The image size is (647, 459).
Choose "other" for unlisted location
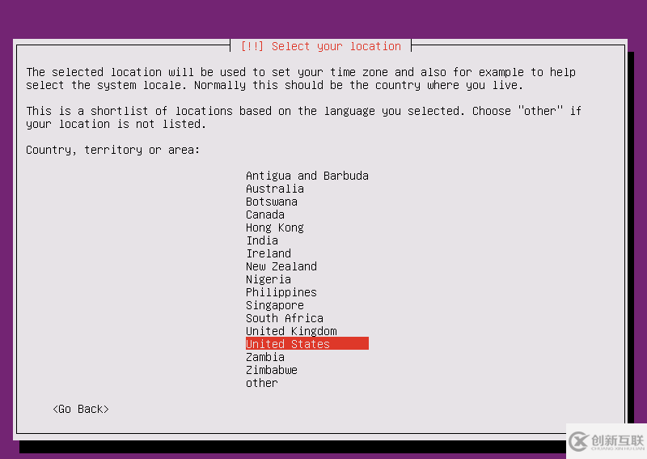(262, 383)
